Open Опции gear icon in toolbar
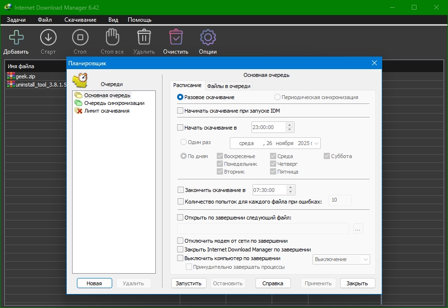This screenshot has height=308, width=448. click(x=208, y=37)
